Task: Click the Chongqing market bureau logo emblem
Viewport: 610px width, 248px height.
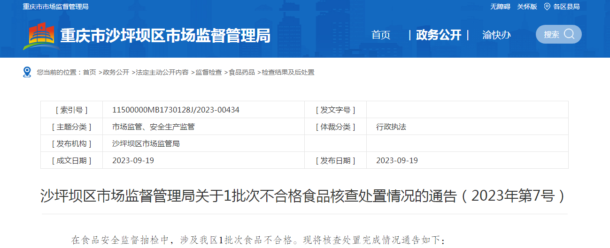Action: click(40, 36)
